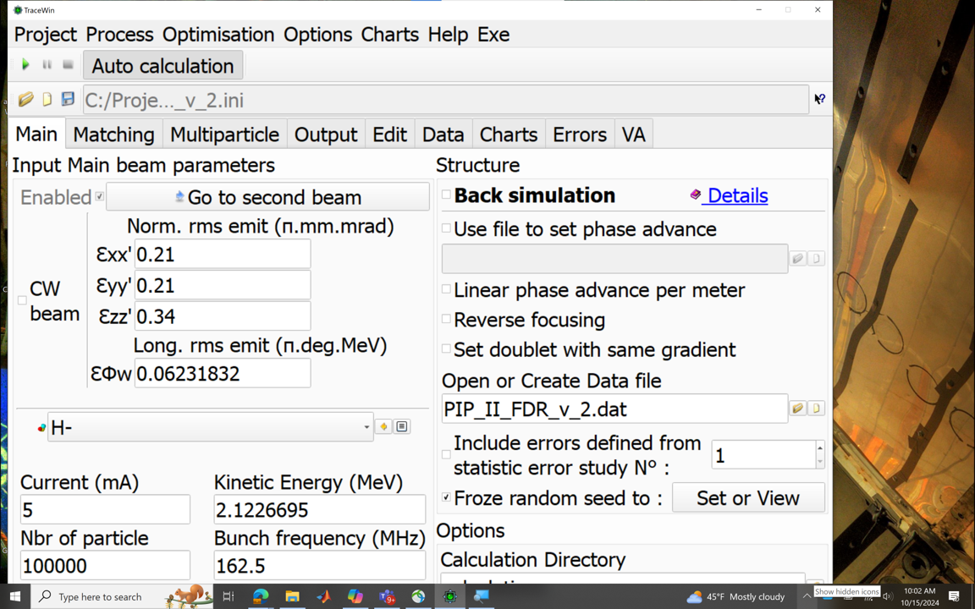Check Set doublet with same gradient
The width and height of the screenshot is (975, 609).
pyautogui.click(x=447, y=348)
